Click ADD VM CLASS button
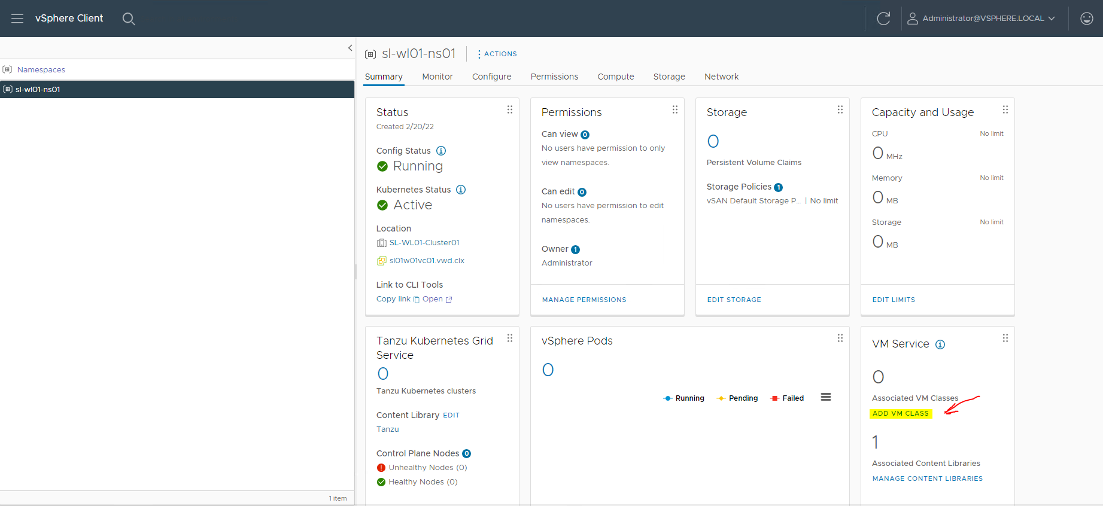The image size is (1103, 506). tap(901, 413)
